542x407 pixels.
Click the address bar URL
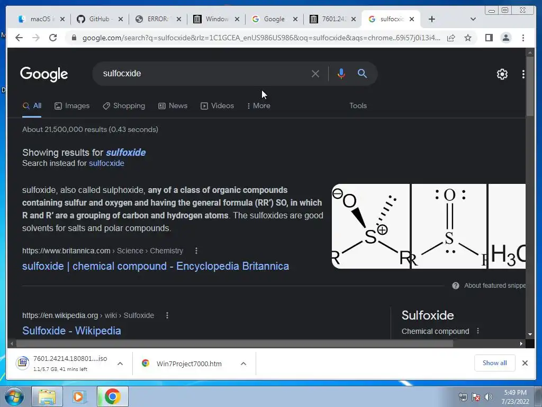tap(261, 38)
